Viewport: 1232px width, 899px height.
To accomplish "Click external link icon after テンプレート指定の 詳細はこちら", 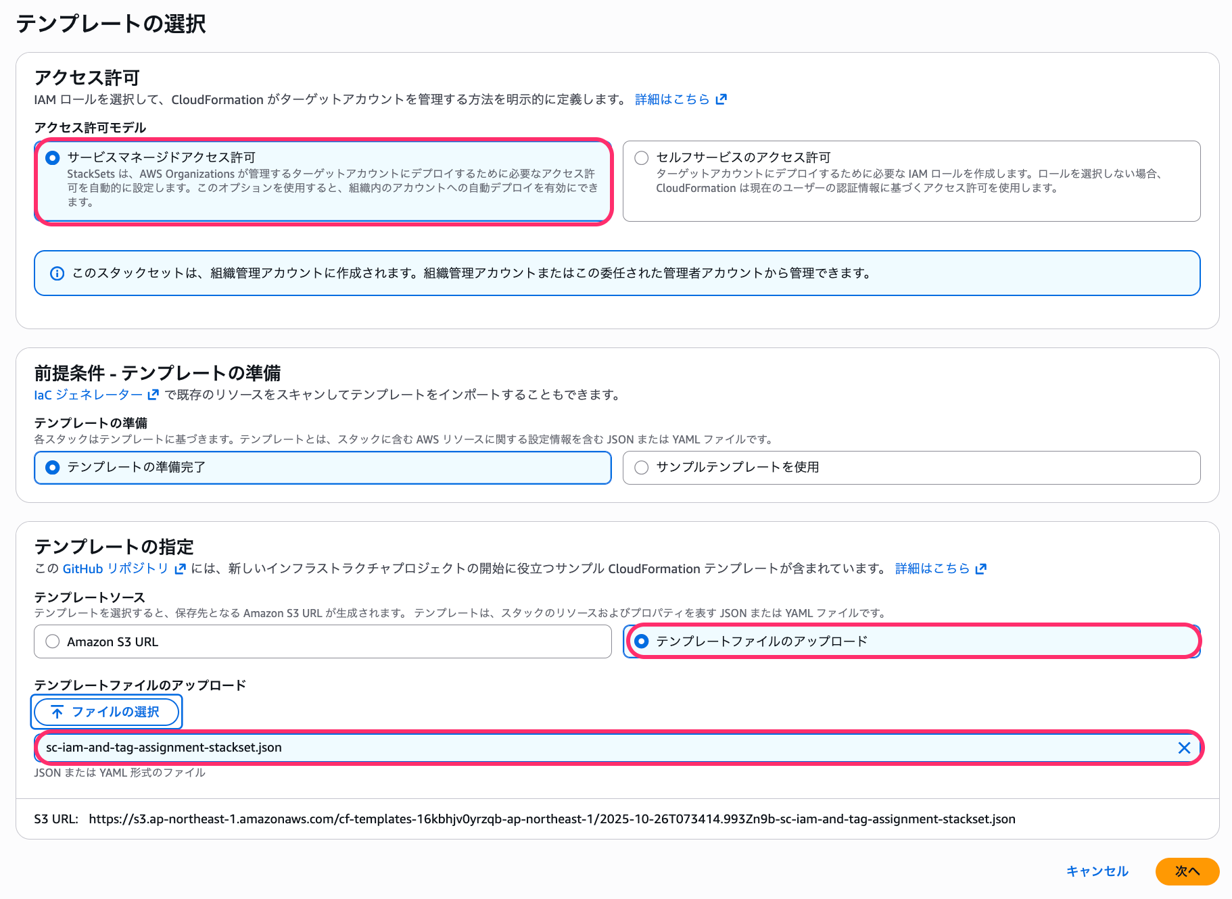I will (x=980, y=568).
